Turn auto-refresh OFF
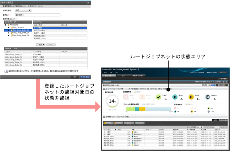 pos(213,85)
